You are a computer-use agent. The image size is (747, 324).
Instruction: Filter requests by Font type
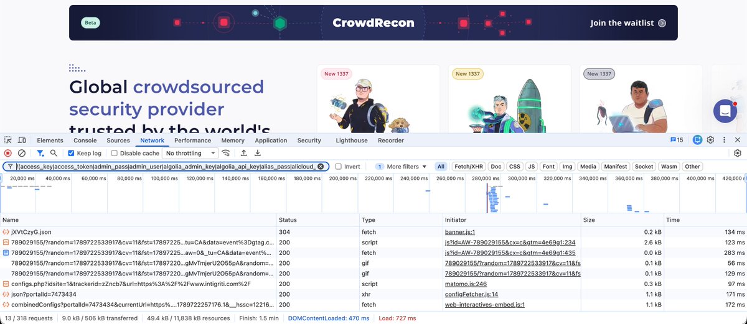[548, 167]
